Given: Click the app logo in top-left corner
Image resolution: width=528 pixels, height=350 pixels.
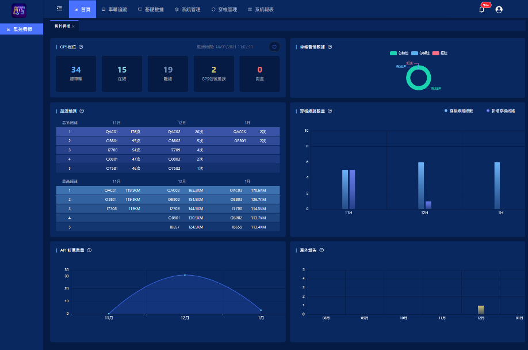Looking at the screenshot, I should 19,10.
